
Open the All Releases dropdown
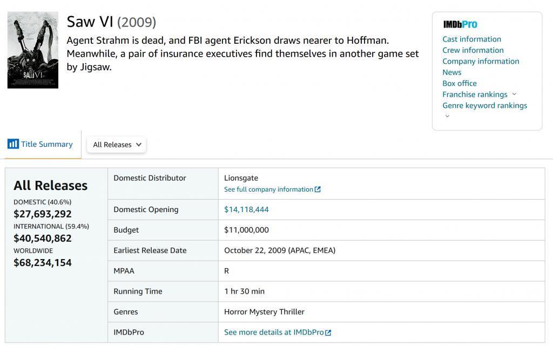[117, 145]
